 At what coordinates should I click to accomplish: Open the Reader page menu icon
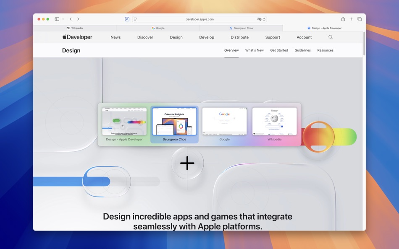[x=135, y=19]
